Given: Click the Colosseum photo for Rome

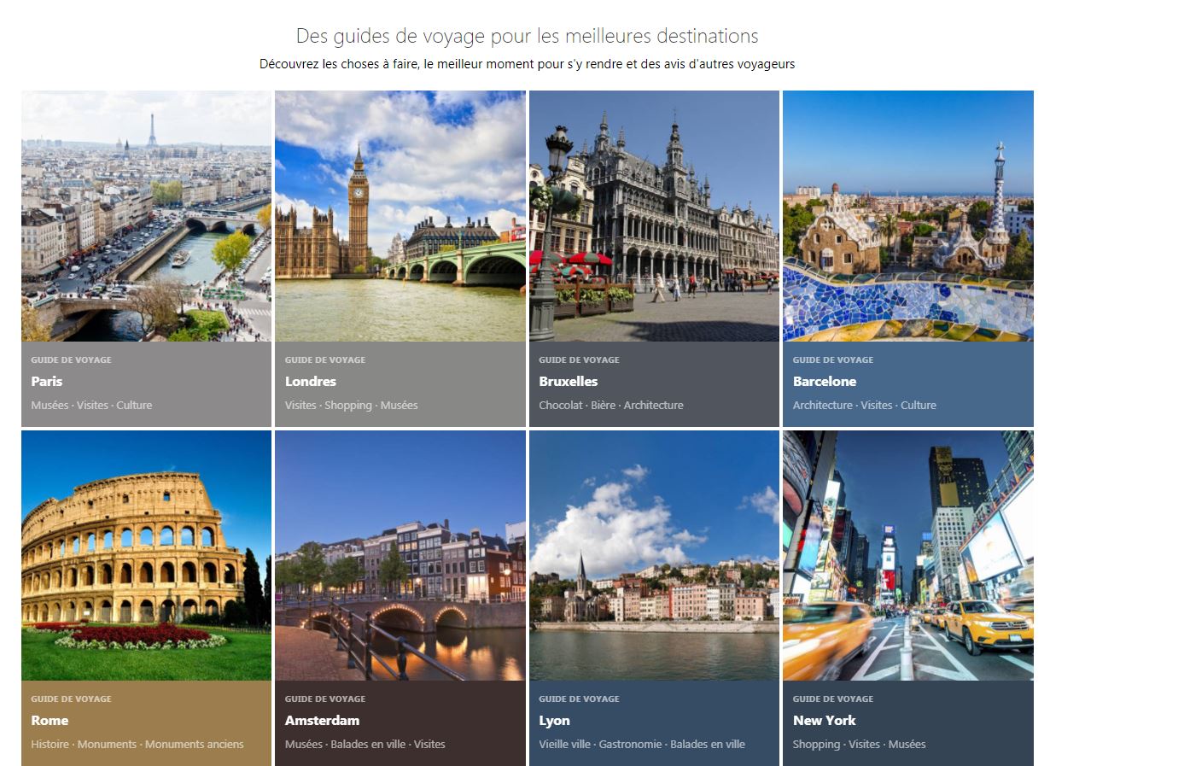Looking at the screenshot, I should [146, 555].
